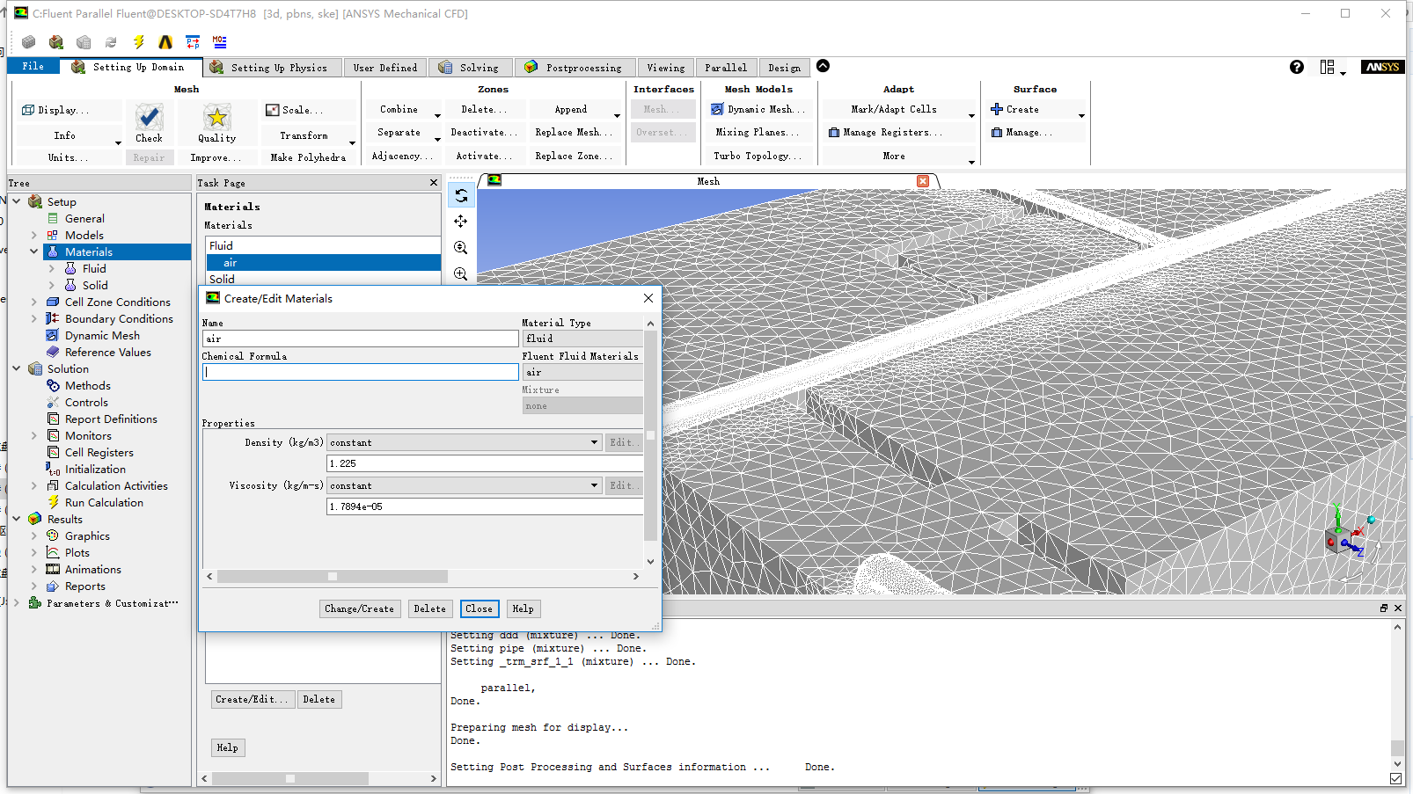Viewport: 1413px width, 794px height.
Task: Select the zoom to area tool
Action: [461, 274]
